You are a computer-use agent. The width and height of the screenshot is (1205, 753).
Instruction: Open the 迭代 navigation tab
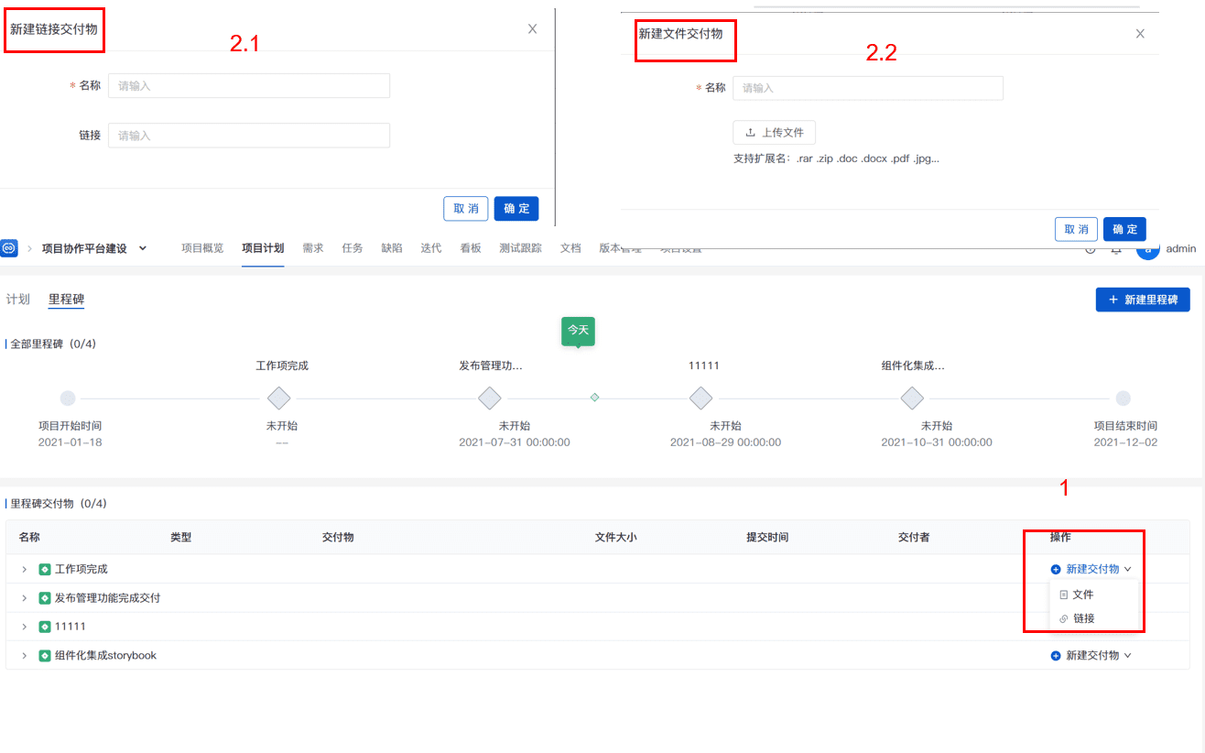(x=430, y=248)
